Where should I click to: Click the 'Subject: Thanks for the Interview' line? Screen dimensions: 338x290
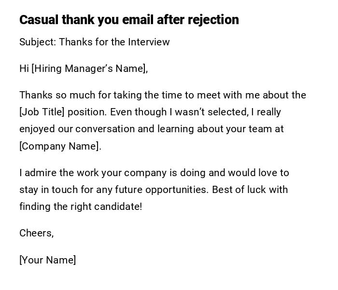pyautogui.click(x=94, y=42)
